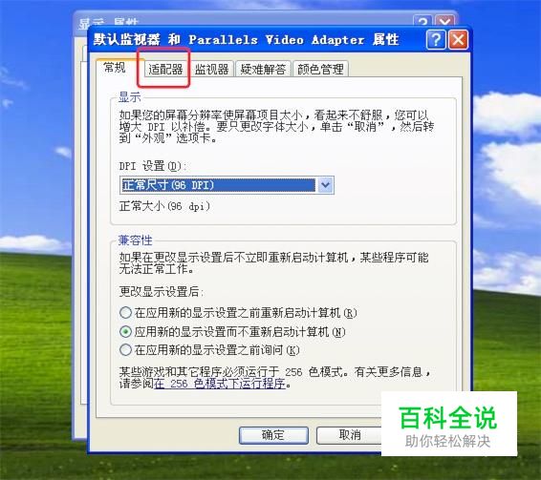Expand the DPI 设置 dropdown arrow

pyautogui.click(x=325, y=185)
